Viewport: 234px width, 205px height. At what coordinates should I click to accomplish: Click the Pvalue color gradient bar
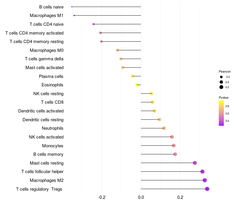[221, 113]
